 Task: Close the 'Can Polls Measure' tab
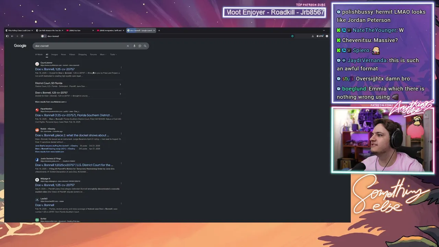click(62, 31)
